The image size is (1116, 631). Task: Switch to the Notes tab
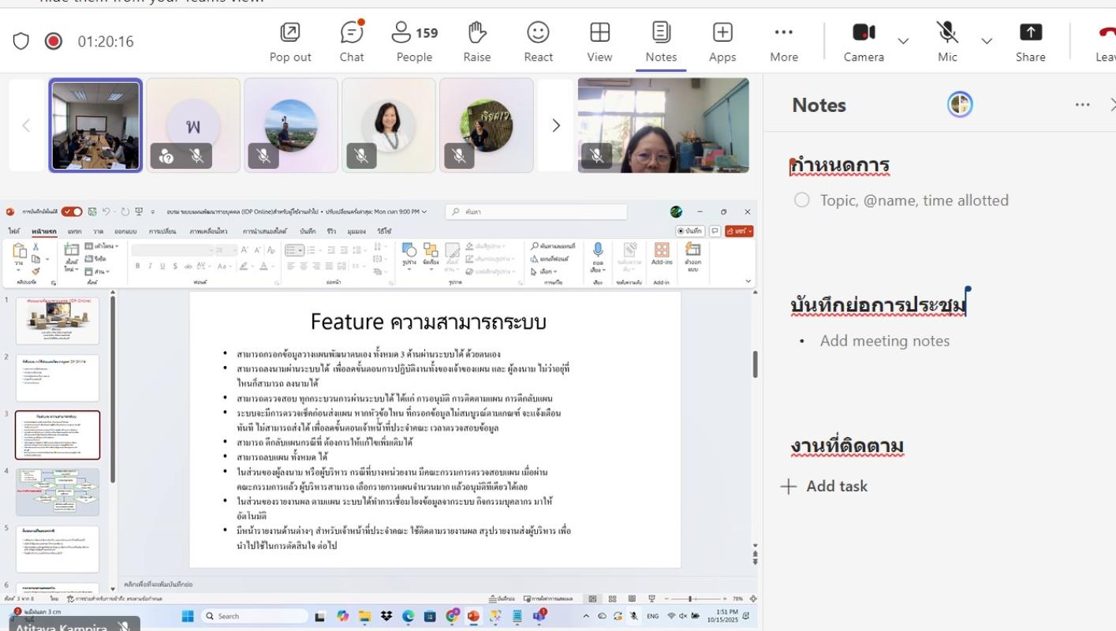661,42
